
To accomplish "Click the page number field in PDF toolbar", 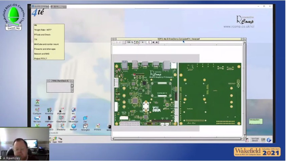I will 148,42.
